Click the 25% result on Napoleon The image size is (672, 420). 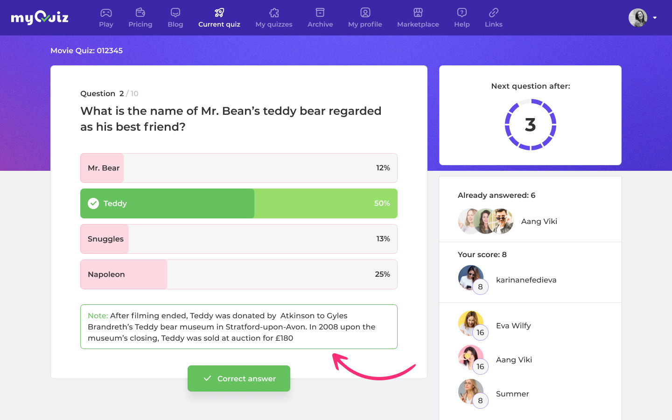(383, 274)
